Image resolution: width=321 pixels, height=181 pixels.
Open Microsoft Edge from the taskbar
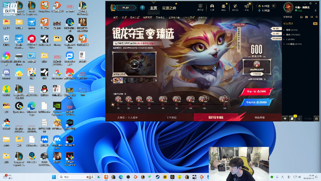coord(121,177)
